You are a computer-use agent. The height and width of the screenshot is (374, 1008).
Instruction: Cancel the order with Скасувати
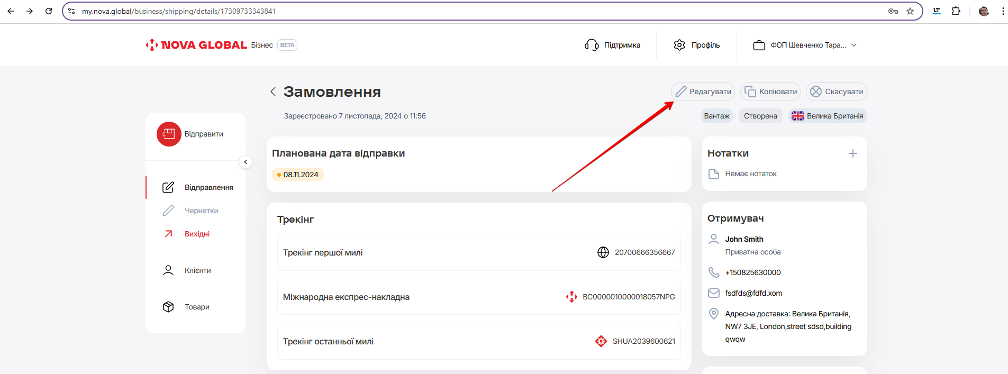[x=837, y=92]
